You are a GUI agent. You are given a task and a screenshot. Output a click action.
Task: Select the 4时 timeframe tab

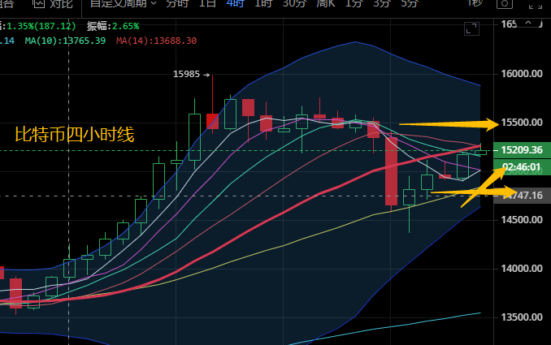coord(234,3)
